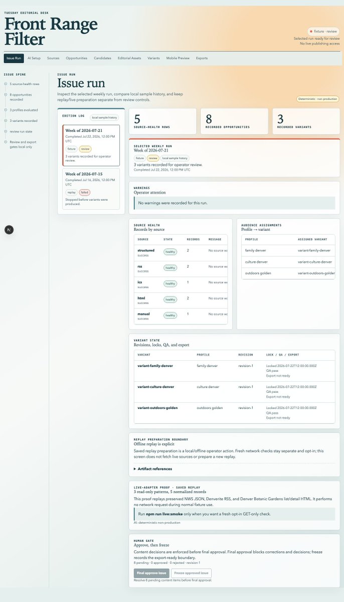Select the Candidates tab
The width and height of the screenshot is (344, 602).
(102, 58)
